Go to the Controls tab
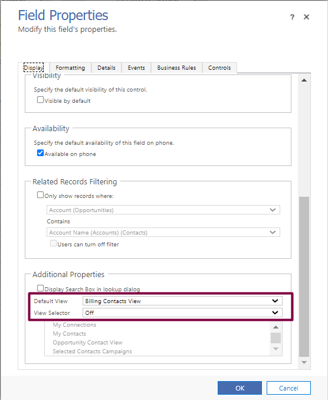328x400 pixels. pyautogui.click(x=219, y=68)
